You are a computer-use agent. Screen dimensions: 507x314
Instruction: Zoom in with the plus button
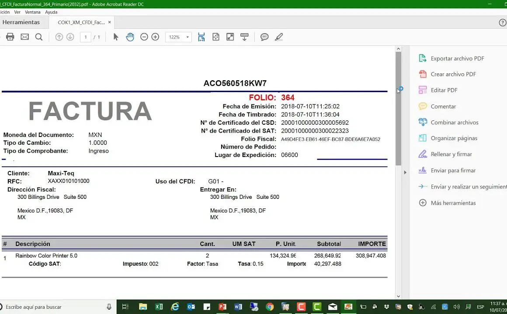click(x=155, y=37)
